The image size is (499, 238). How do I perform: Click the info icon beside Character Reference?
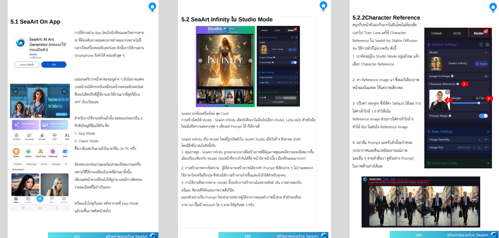[x=458, y=84]
